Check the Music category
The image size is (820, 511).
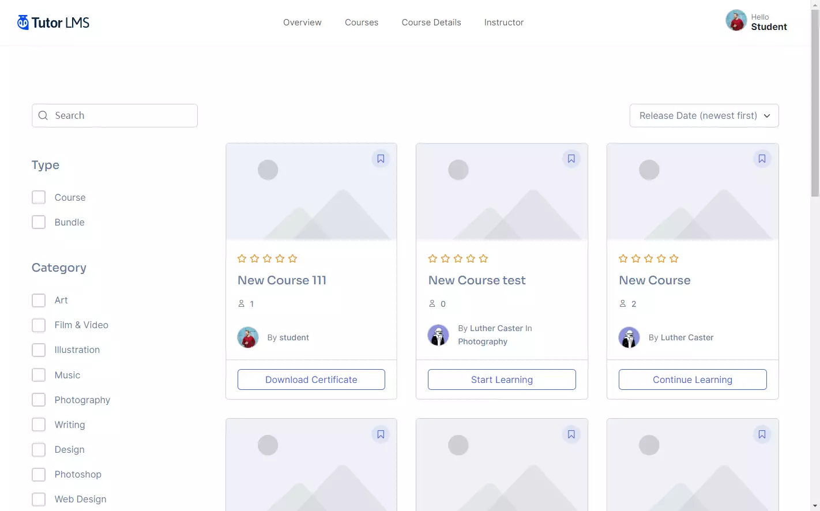point(39,375)
